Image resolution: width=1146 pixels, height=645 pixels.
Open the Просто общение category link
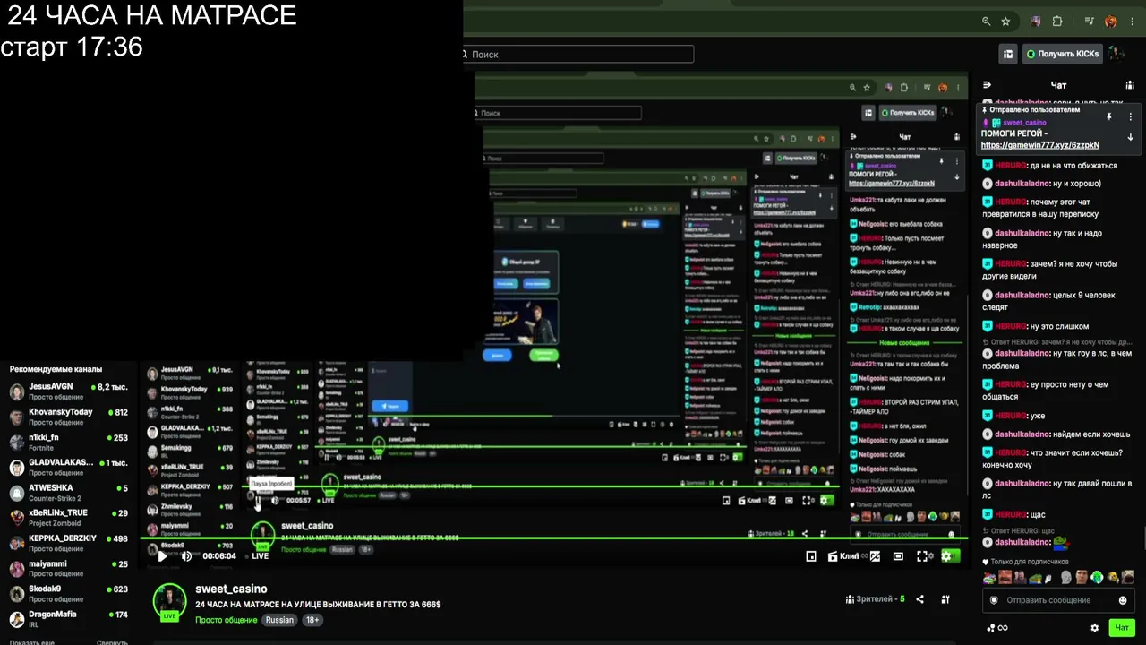[227, 620]
